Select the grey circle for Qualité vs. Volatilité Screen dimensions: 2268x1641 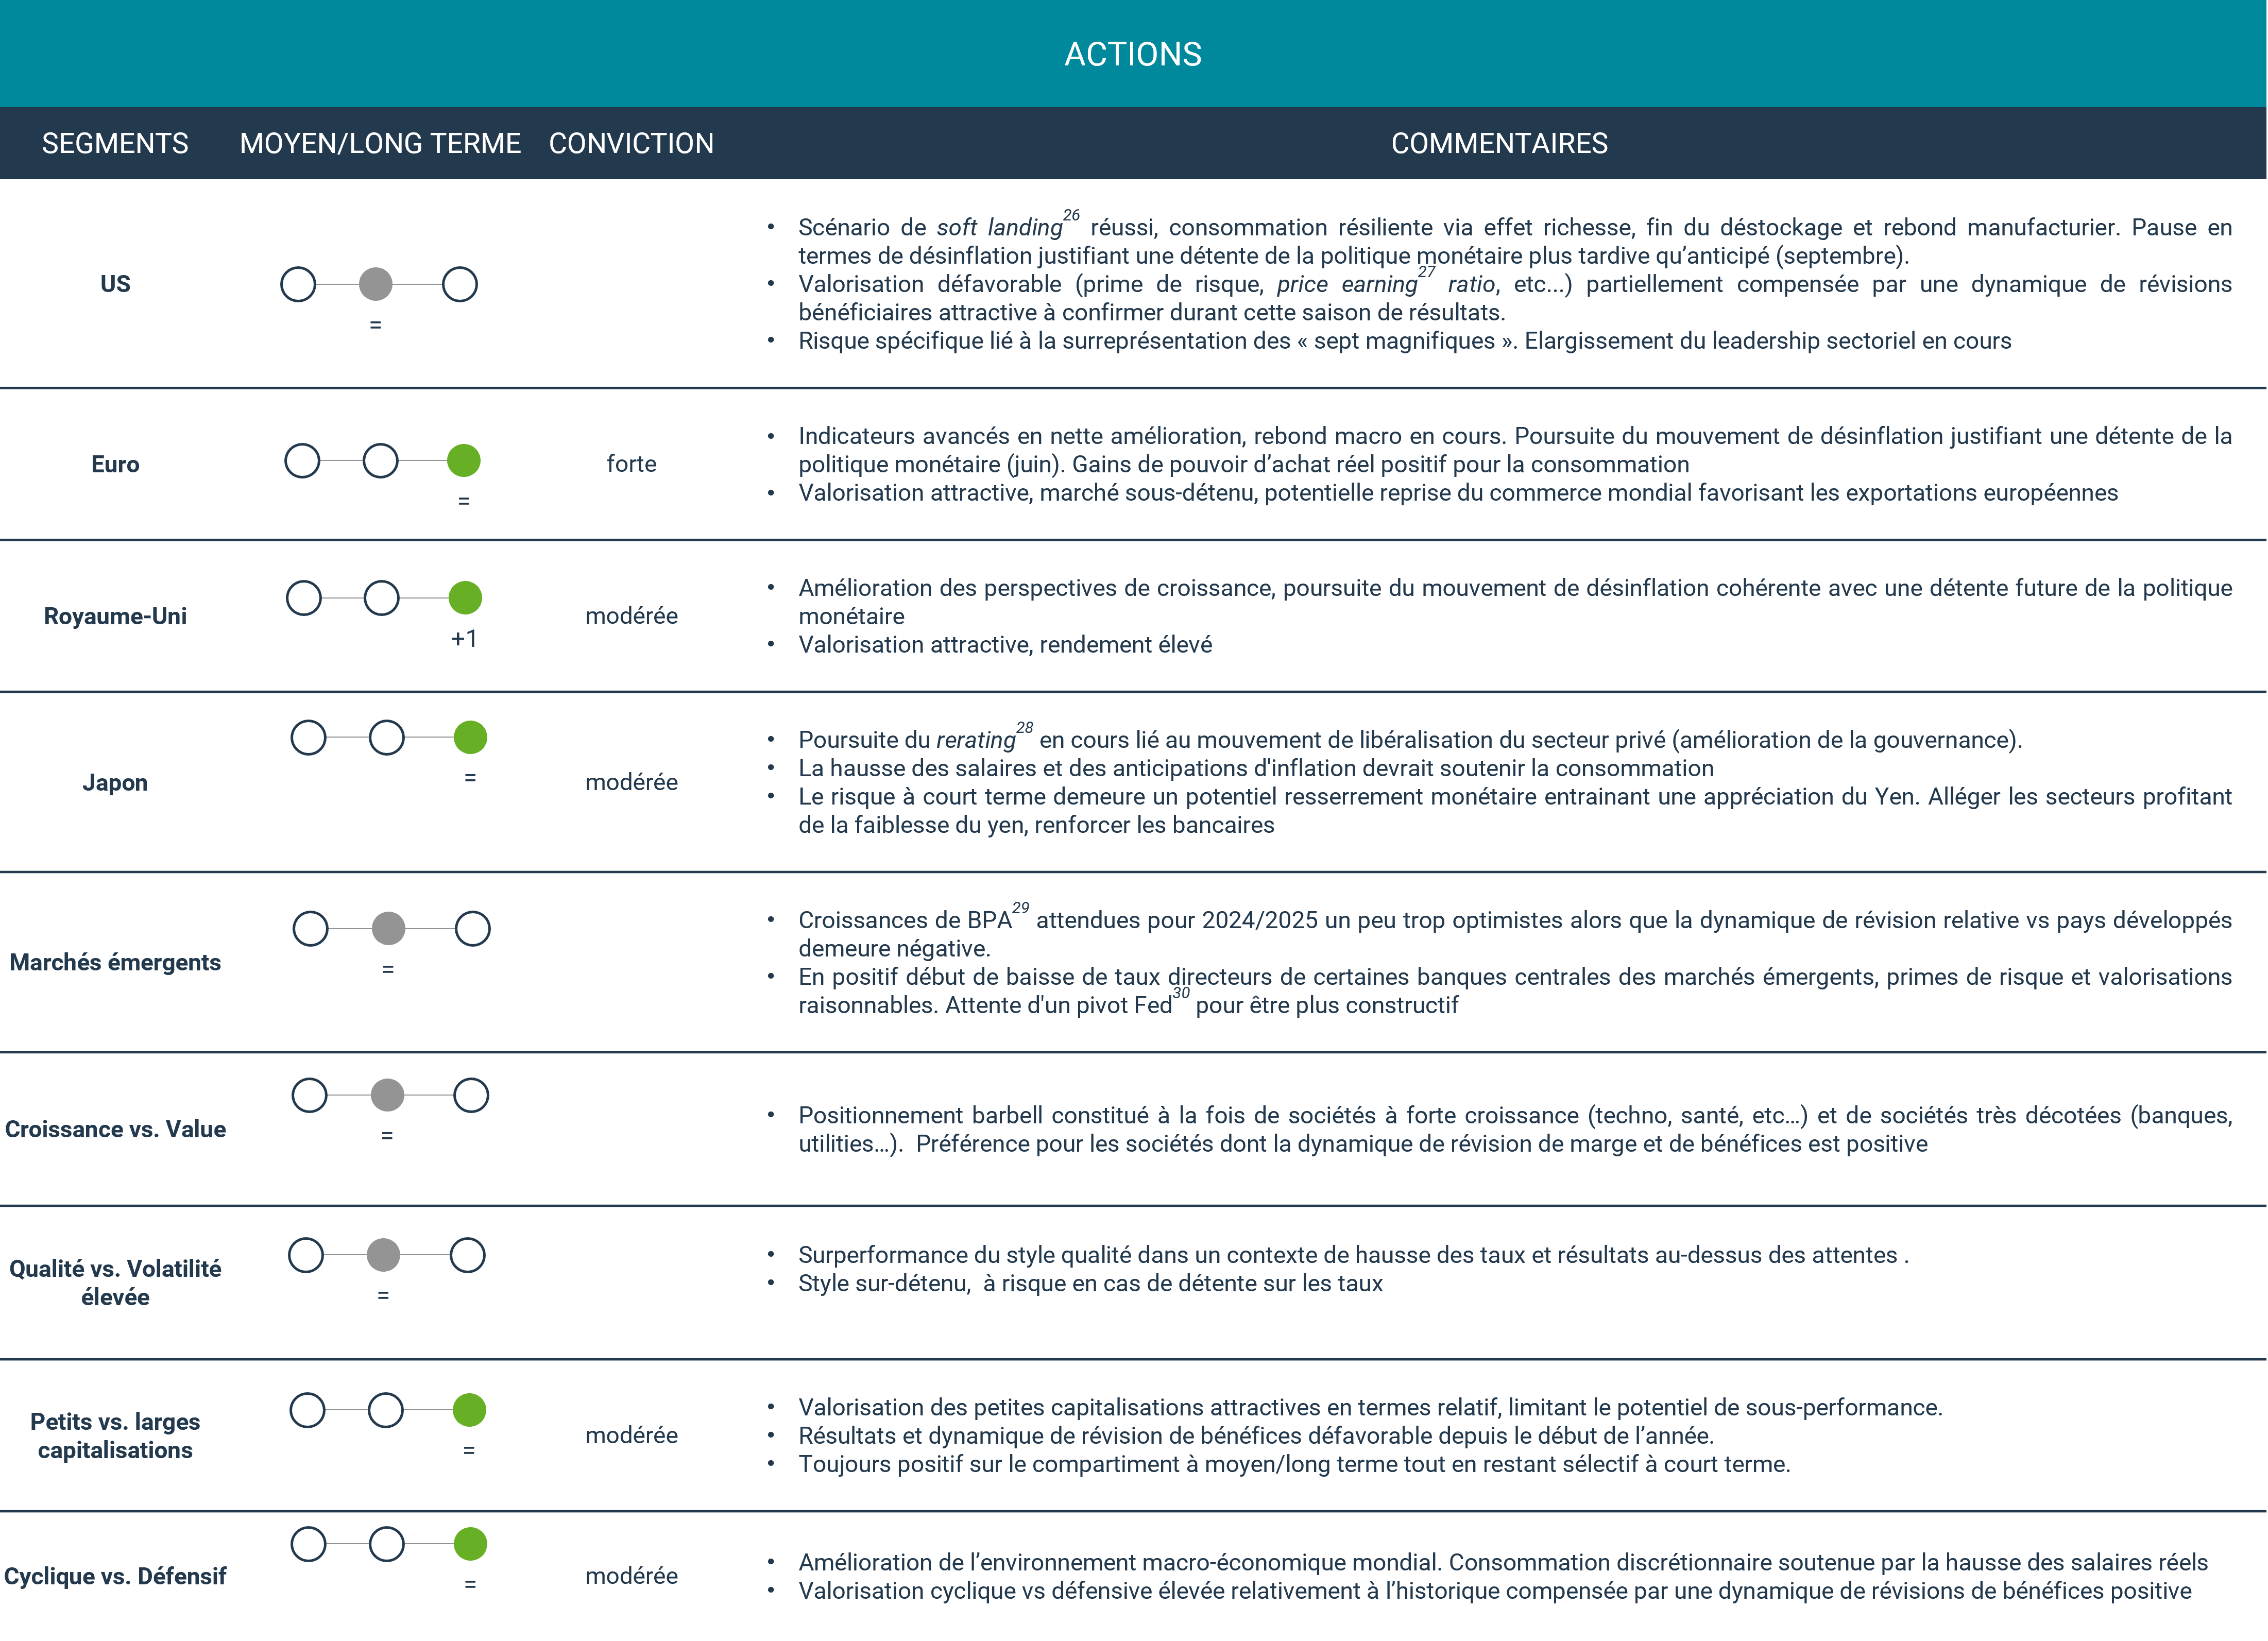coord(383,1255)
